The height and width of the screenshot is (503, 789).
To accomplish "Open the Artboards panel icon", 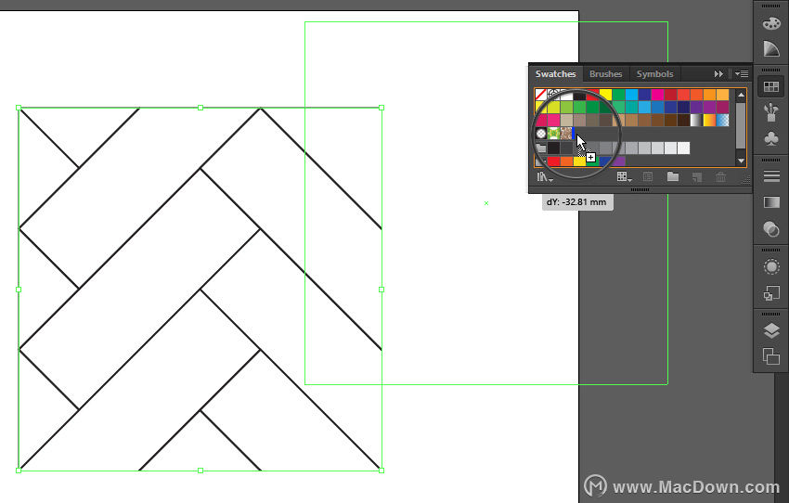I will 770,356.
